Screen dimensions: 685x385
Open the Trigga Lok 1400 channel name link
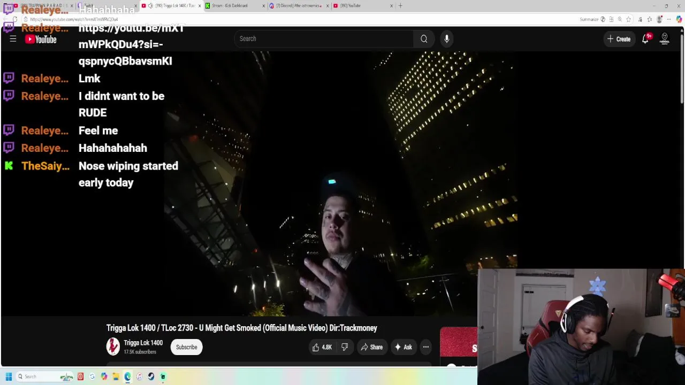[x=143, y=343]
